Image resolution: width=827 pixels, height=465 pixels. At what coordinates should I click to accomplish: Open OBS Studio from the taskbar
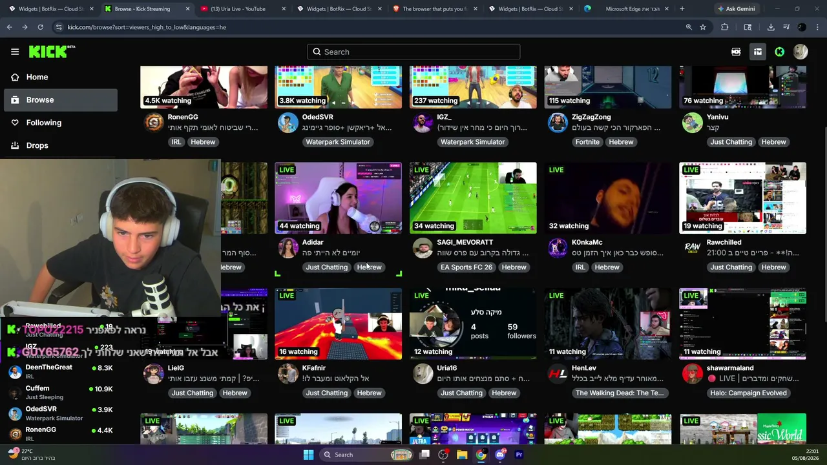coord(443,455)
